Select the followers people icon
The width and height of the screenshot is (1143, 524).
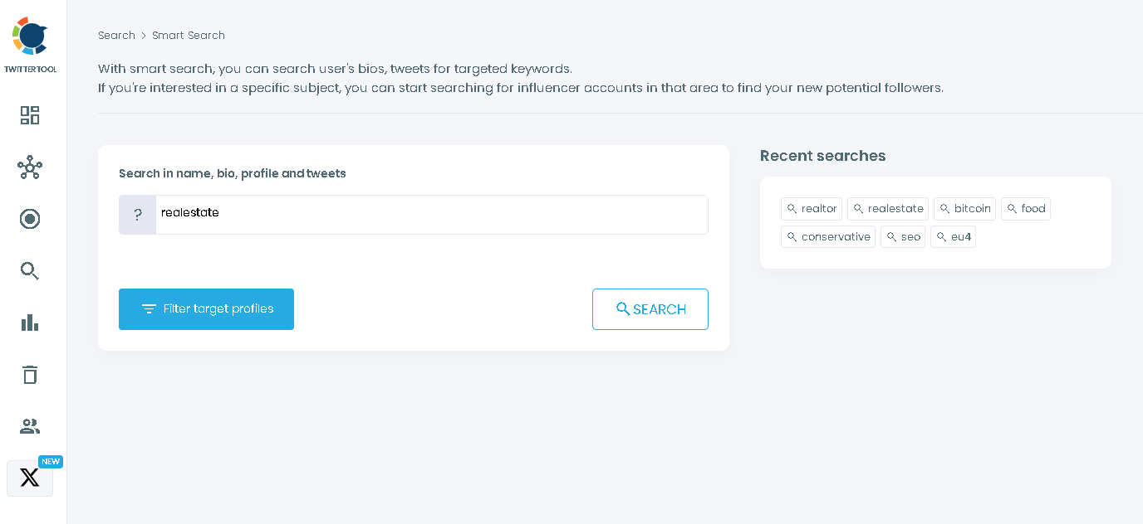[x=30, y=426]
